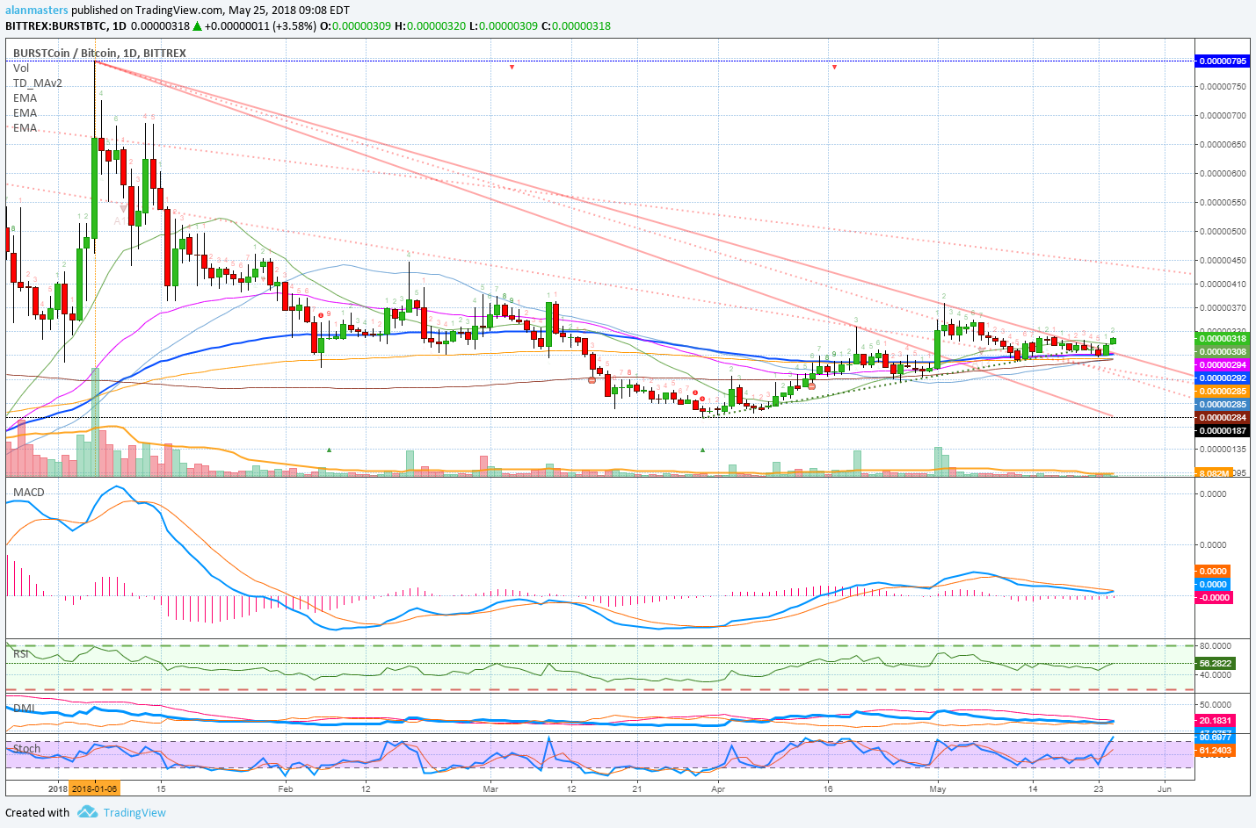Image resolution: width=1256 pixels, height=828 pixels.
Task: Click the Feb label on the time axis
Action: (x=286, y=788)
